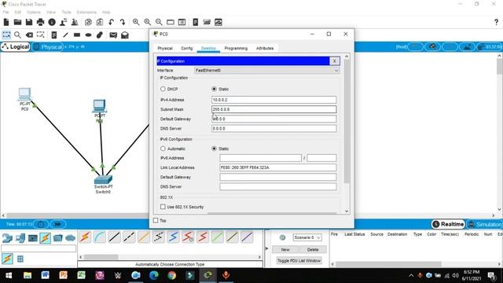Close the IP Configuration panel with the X

[x=334, y=61]
